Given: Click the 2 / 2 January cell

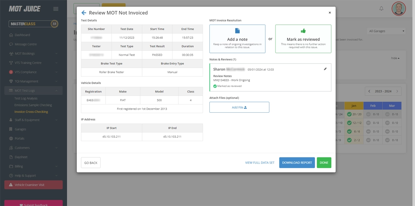Looking at the screenshot, I should (x=354, y=140).
